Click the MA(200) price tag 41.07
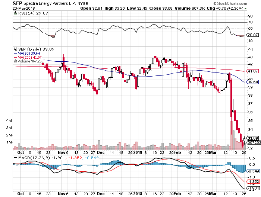The image size is (261, 197). pyautogui.click(x=253, y=71)
